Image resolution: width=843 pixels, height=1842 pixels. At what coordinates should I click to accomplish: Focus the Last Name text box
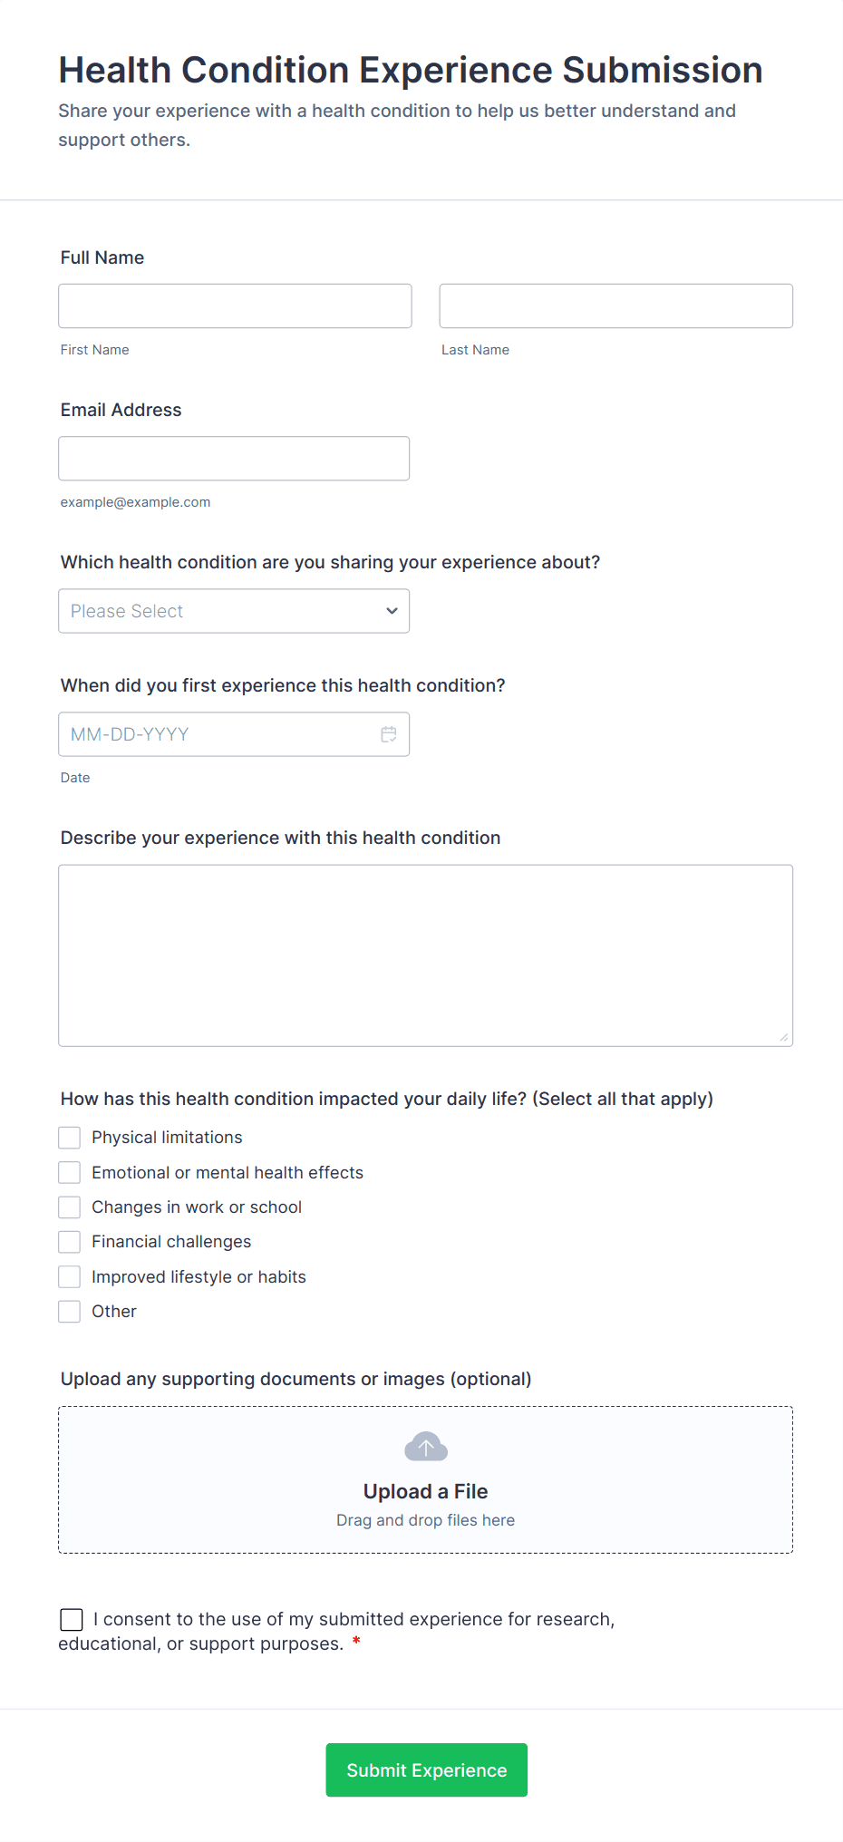pyautogui.click(x=615, y=306)
